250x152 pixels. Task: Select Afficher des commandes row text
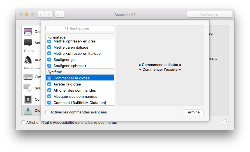75,90
